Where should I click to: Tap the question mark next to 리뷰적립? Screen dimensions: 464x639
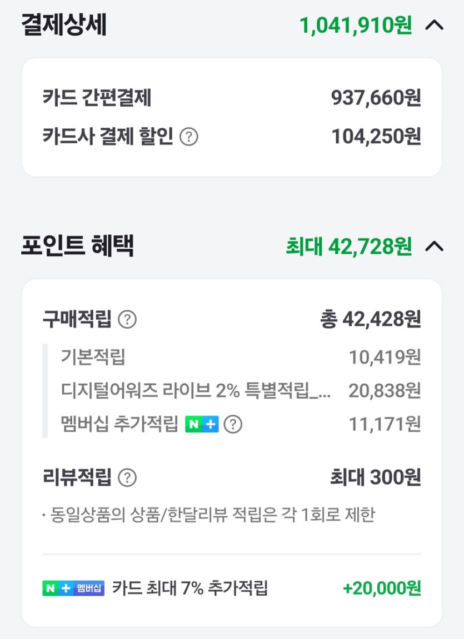tap(127, 477)
